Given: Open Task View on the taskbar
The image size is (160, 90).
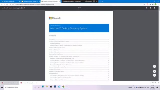Looking at the screenshot, I should (39, 87).
